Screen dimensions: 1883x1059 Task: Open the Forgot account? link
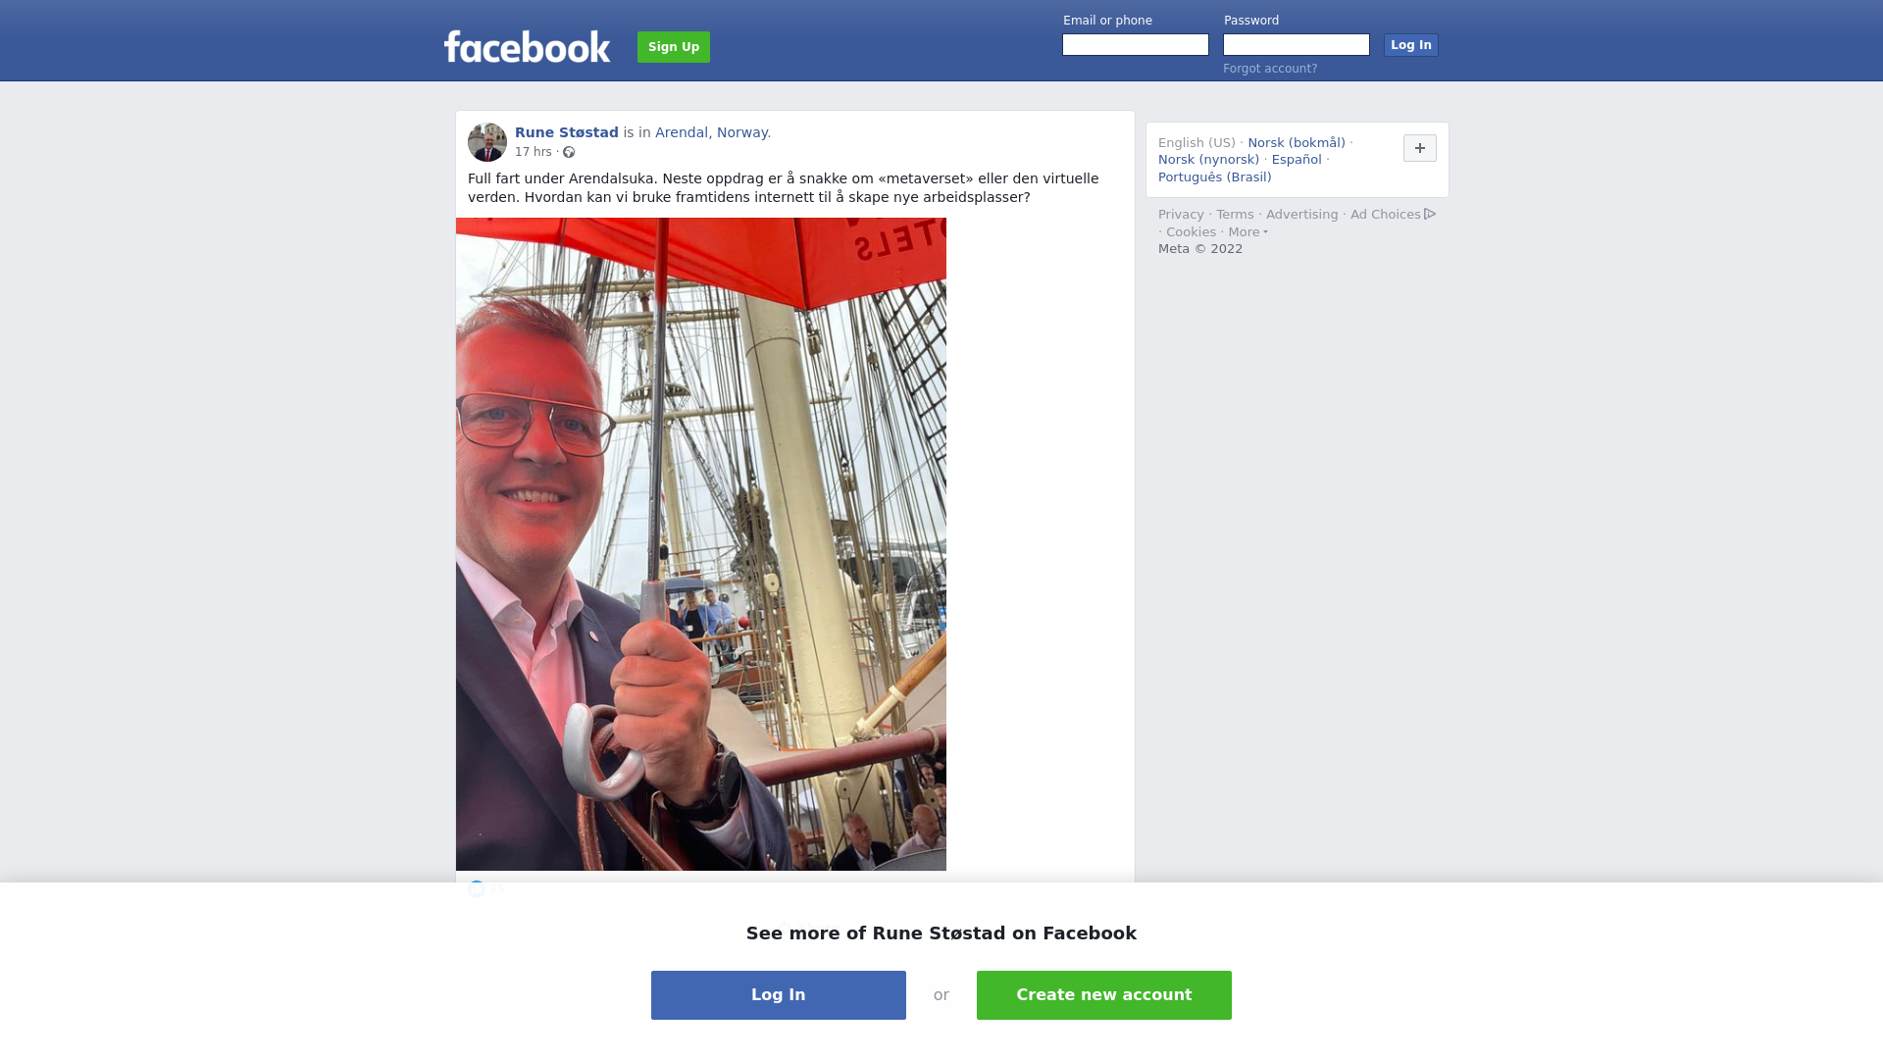coord(1270,69)
